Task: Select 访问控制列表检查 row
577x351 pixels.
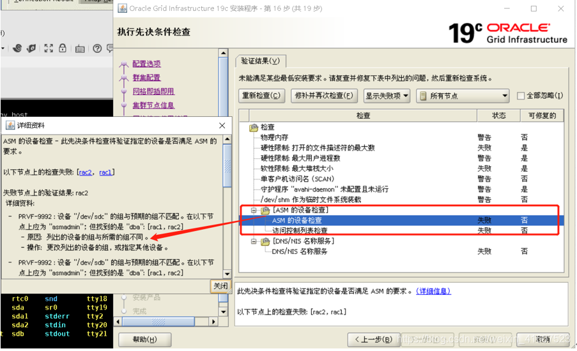Action: 401,230
